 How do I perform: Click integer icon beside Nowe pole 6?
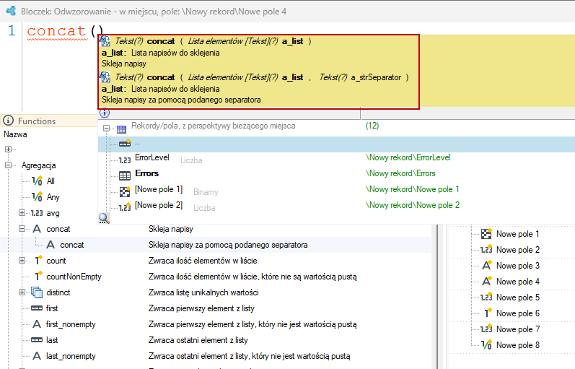point(487,313)
